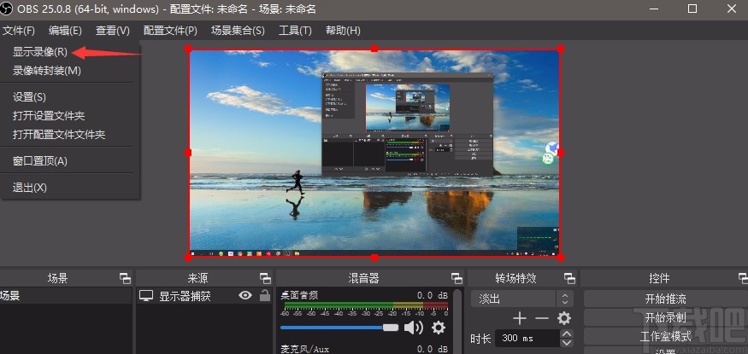The width and height of the screenshot is (748, 354).
Task: Undock the 混音器 panel with its float icon
Action: [x=457, y=278]
